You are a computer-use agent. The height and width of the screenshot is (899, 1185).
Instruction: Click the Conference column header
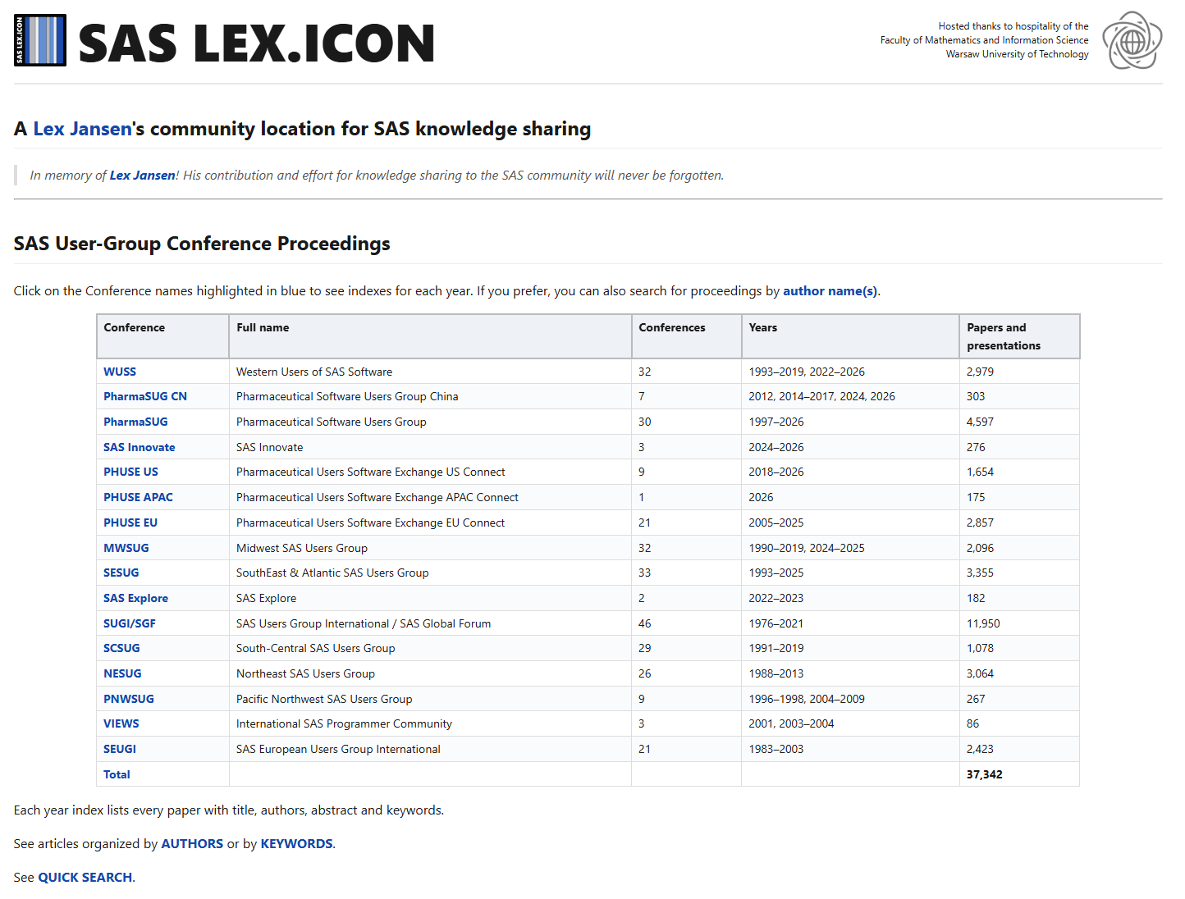click(162, 336)
